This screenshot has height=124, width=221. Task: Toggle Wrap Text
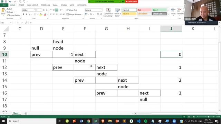coord(72,10)
